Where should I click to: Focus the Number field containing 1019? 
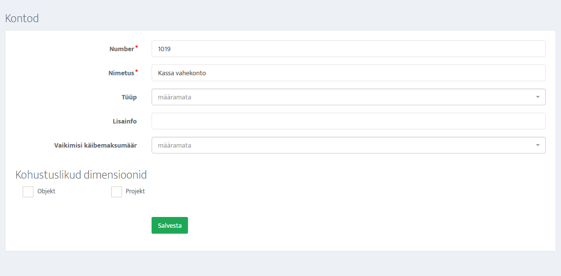pyautogui.click(x=348, y=49)
